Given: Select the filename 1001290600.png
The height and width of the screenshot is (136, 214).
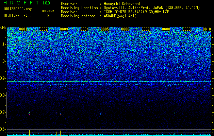Looking at the screenshot, I should pyautogui.click(x=18, y=9).
